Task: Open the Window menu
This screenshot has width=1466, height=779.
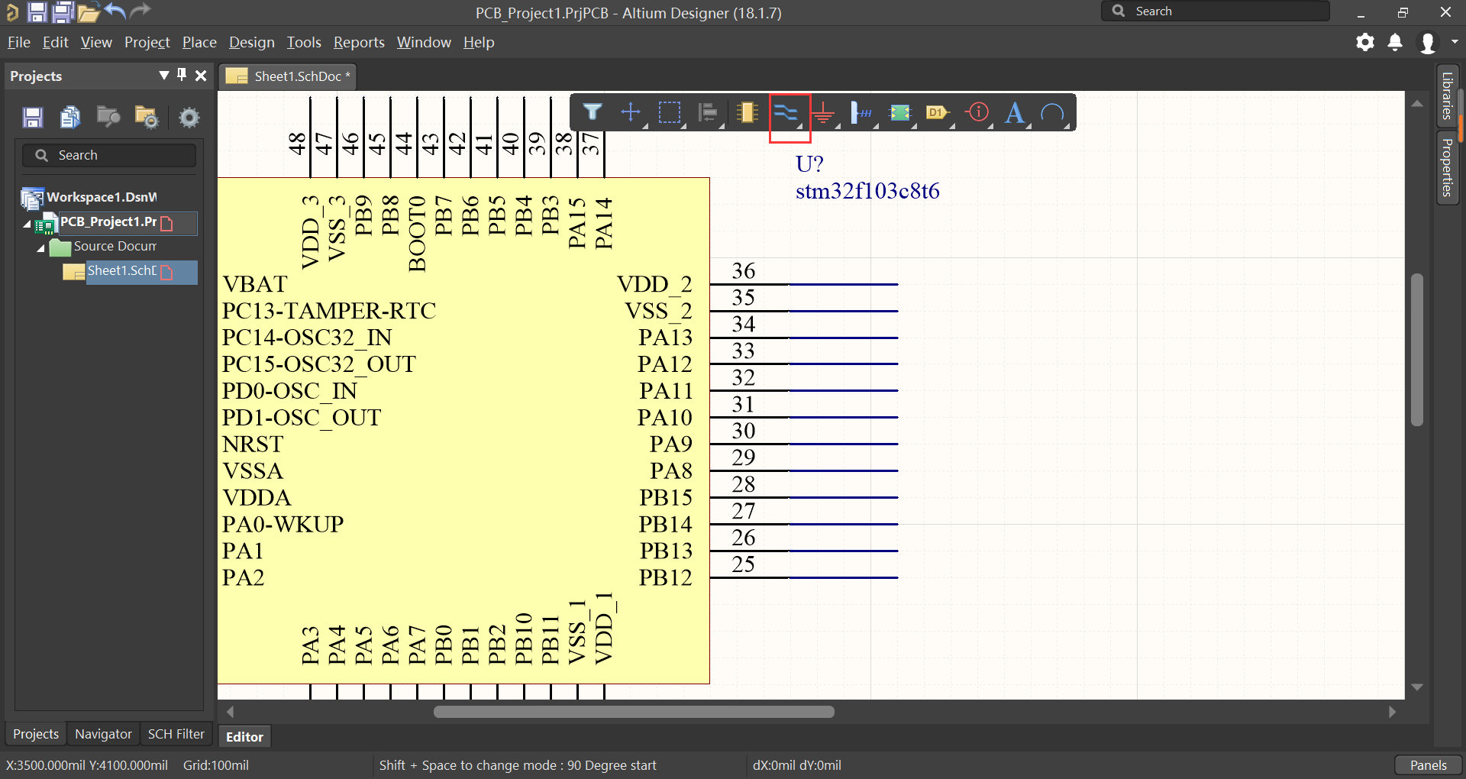Action: pos(424,42)
